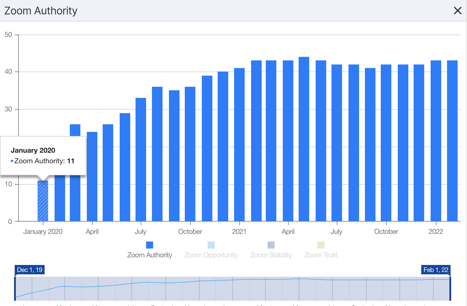Select the April 2021 bar
Viewport: 467px width, 306px height.
click(x=288, y=141)
